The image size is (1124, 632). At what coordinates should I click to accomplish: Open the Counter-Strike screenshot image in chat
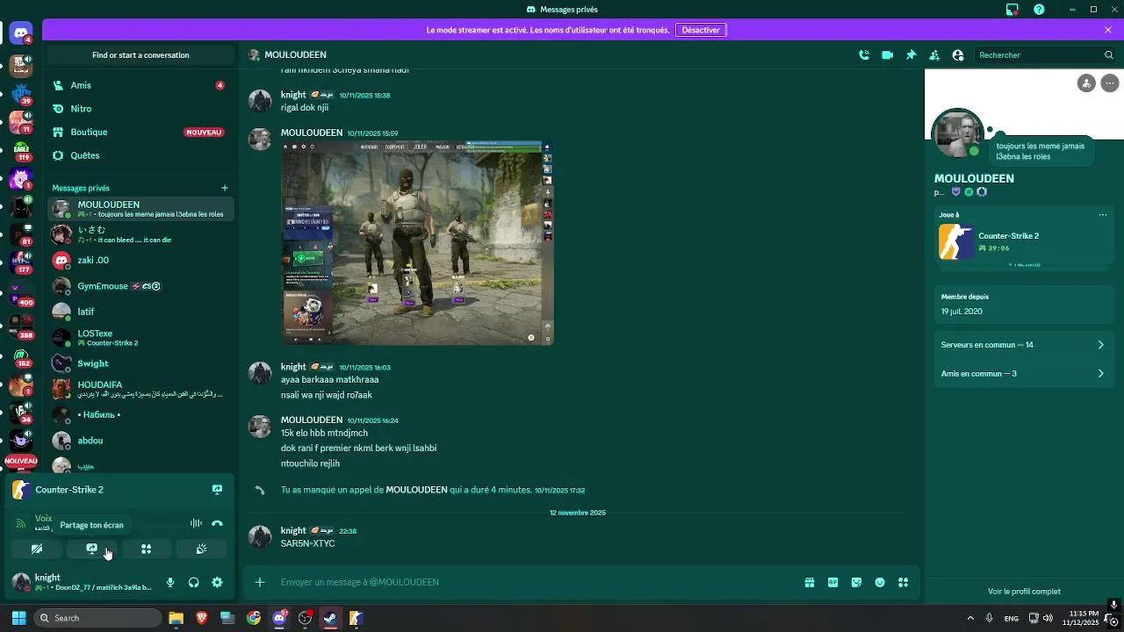click(417, 243)
